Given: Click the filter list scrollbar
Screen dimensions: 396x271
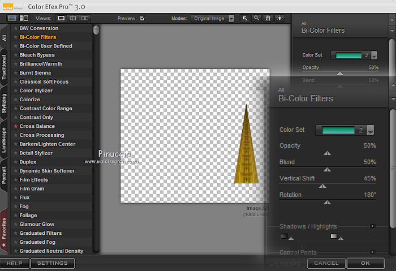Looking at the screenshot, I should point(96,30).
